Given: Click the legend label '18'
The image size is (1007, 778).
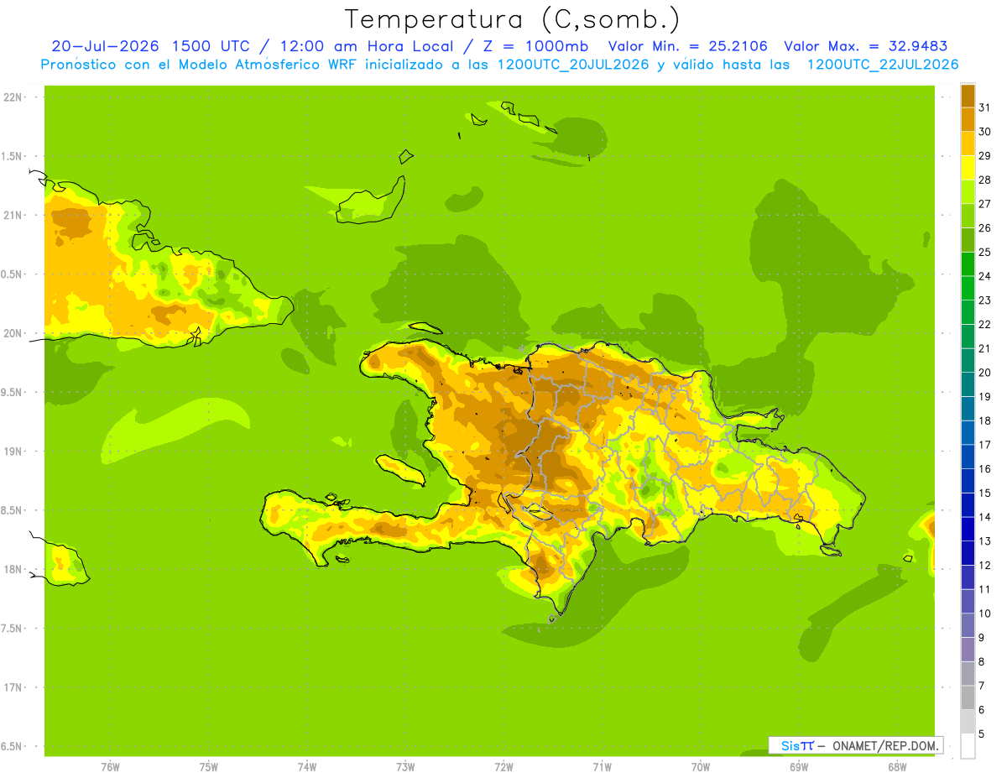Looking at the screenshot, I should point(984,420).
